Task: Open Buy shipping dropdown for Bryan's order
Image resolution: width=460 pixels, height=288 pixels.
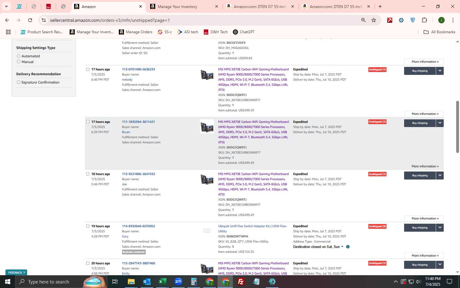Action: click(440, 123)
